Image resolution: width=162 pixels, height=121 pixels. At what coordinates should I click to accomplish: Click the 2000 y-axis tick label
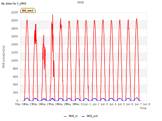[x=15, y=20]
